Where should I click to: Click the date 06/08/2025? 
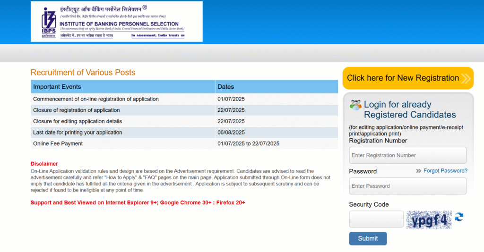coord(231,133)
